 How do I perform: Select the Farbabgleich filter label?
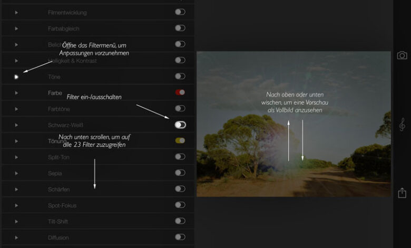[63, 29]
